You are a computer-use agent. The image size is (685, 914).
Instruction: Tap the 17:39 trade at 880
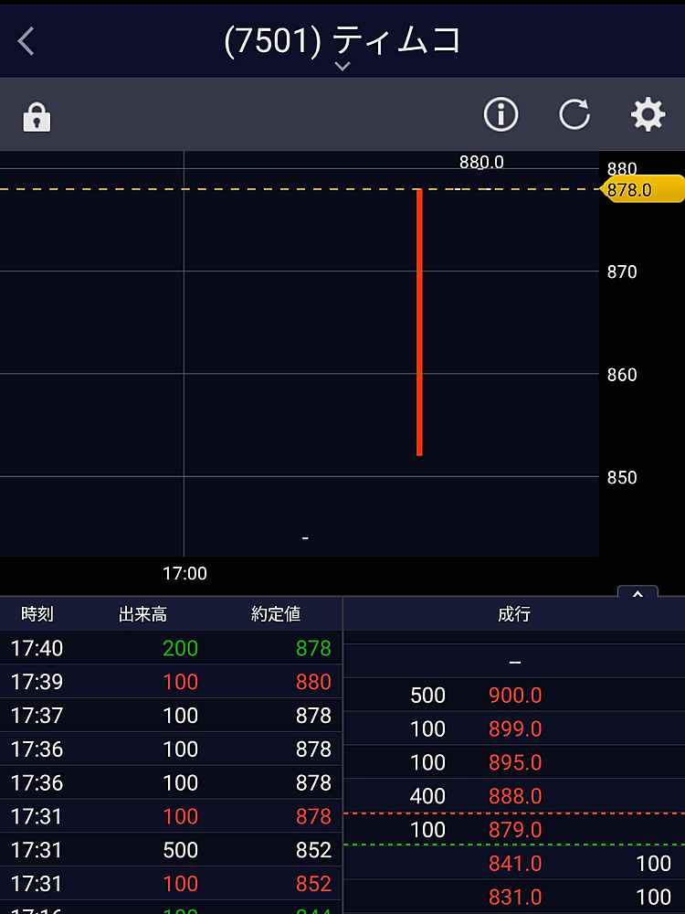(x=171, y=682)
